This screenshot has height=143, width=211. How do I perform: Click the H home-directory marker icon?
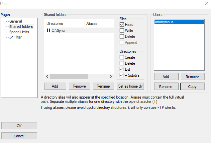click(x=49, y=31)
